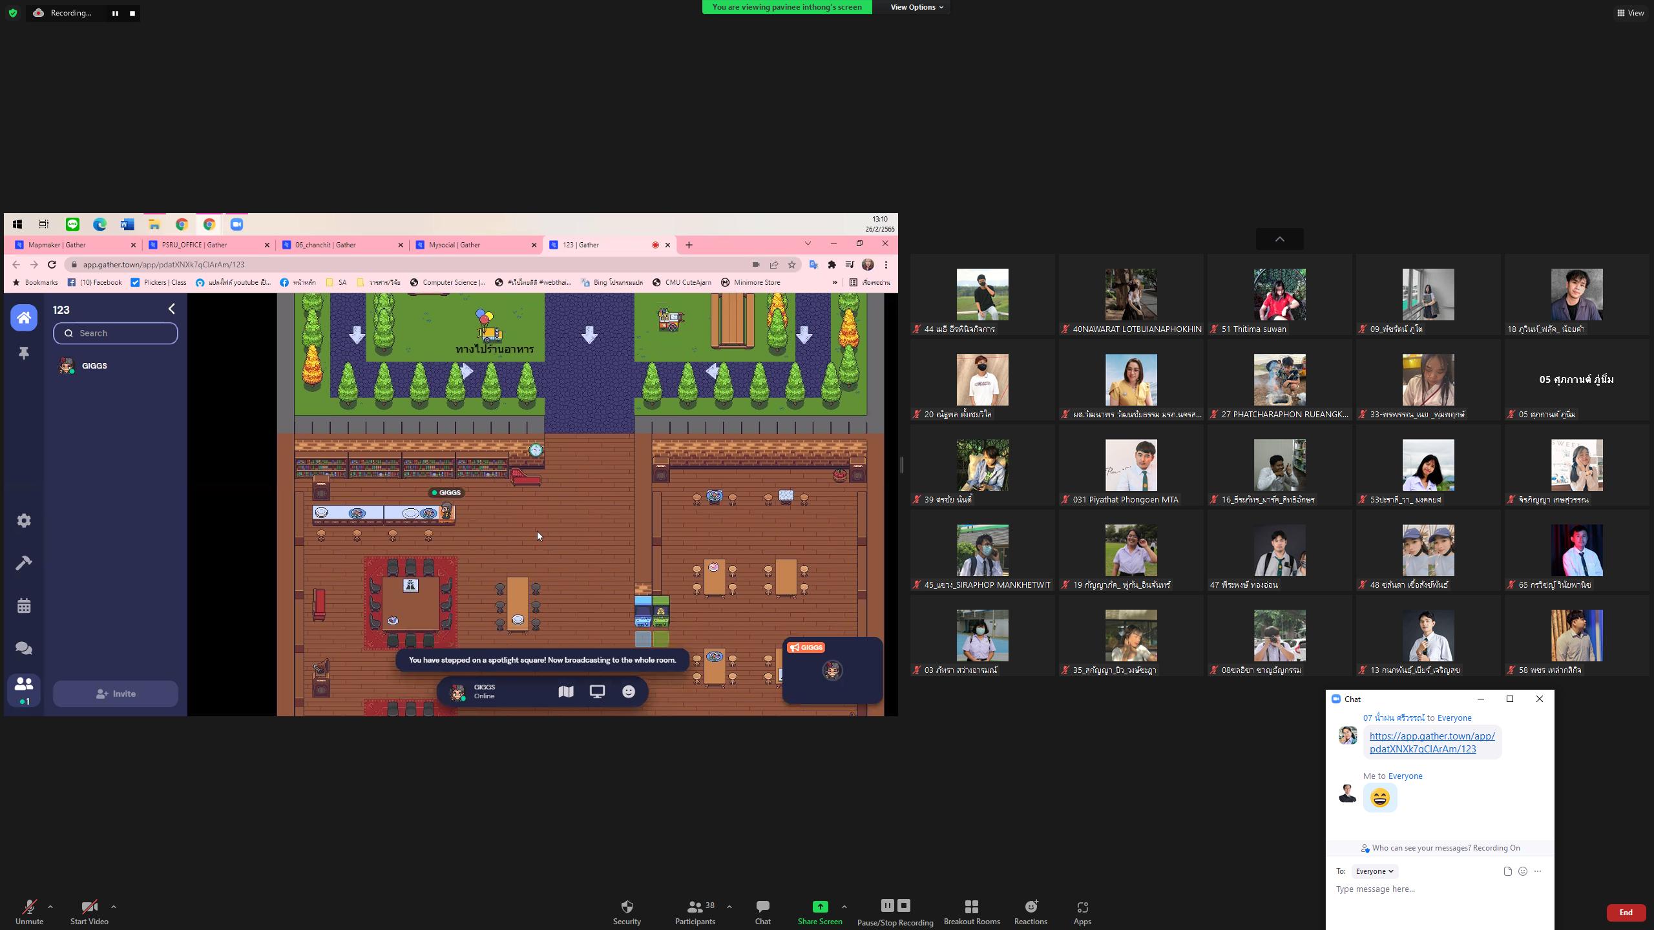Open Facebook bookmark
1654x930 pixels.
click(95, 282)
